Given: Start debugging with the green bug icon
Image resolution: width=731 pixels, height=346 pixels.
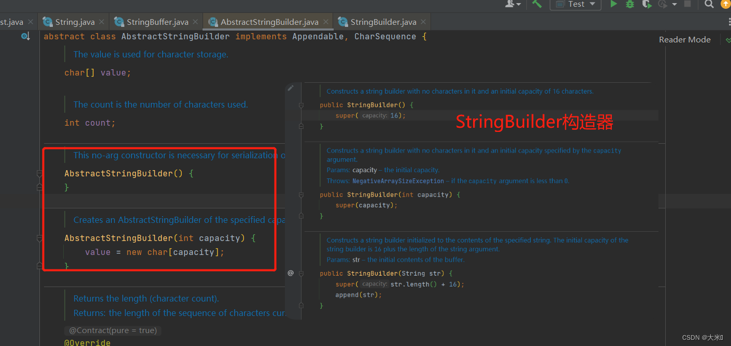Looking at the screenshot, I should [x=630, y=4].
